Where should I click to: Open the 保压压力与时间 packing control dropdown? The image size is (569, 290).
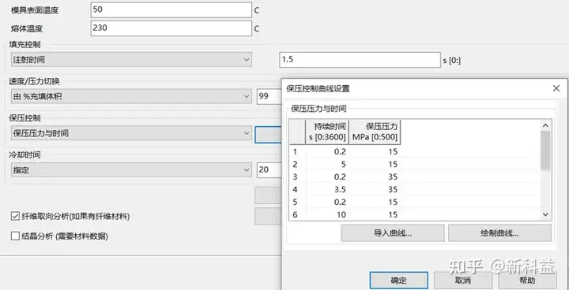[x=131, y=133]
